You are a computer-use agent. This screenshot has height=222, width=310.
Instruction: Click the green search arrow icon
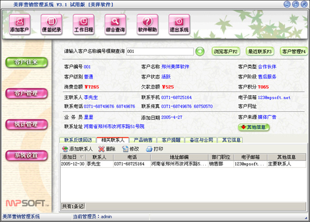click(x=200, y=51)
